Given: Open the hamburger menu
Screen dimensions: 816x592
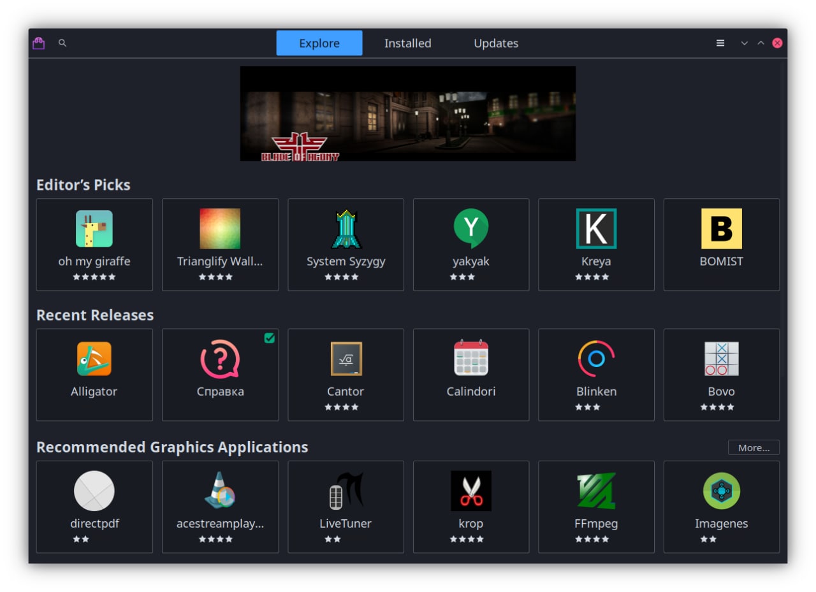Looking at the screenshot, I should [x=720, y=43].
